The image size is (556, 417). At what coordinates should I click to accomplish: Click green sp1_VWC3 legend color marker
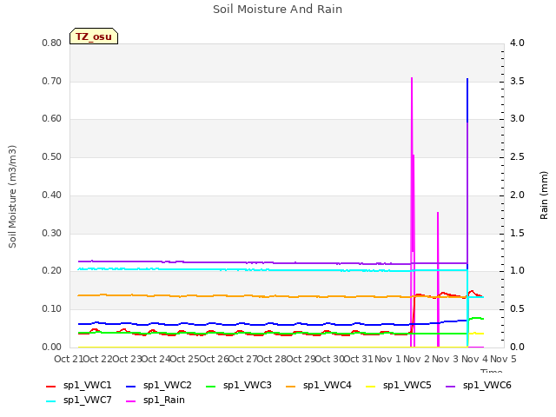coord(210,387)
